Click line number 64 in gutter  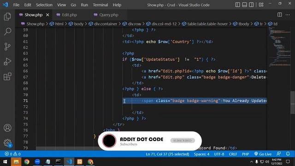point(25,59)
